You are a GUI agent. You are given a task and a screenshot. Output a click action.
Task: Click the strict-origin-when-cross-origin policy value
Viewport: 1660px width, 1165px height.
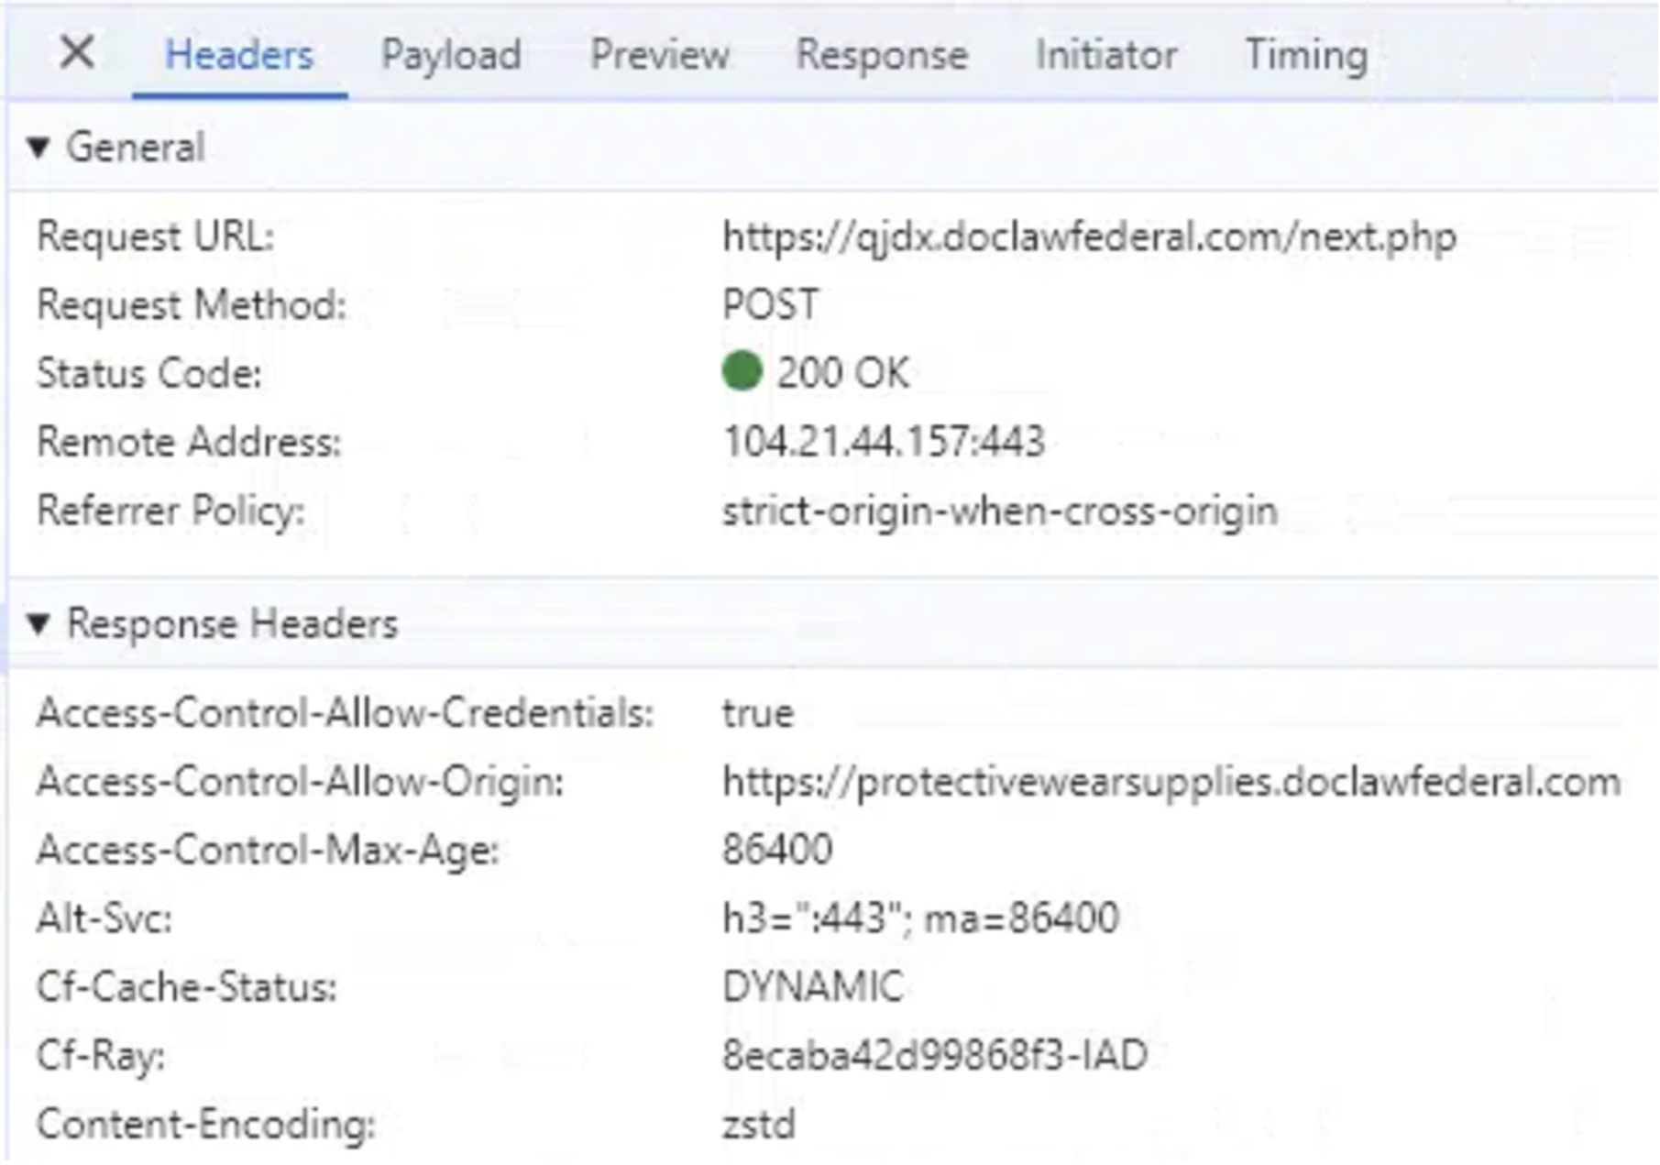pyautogui.click(x=999, y=511)
